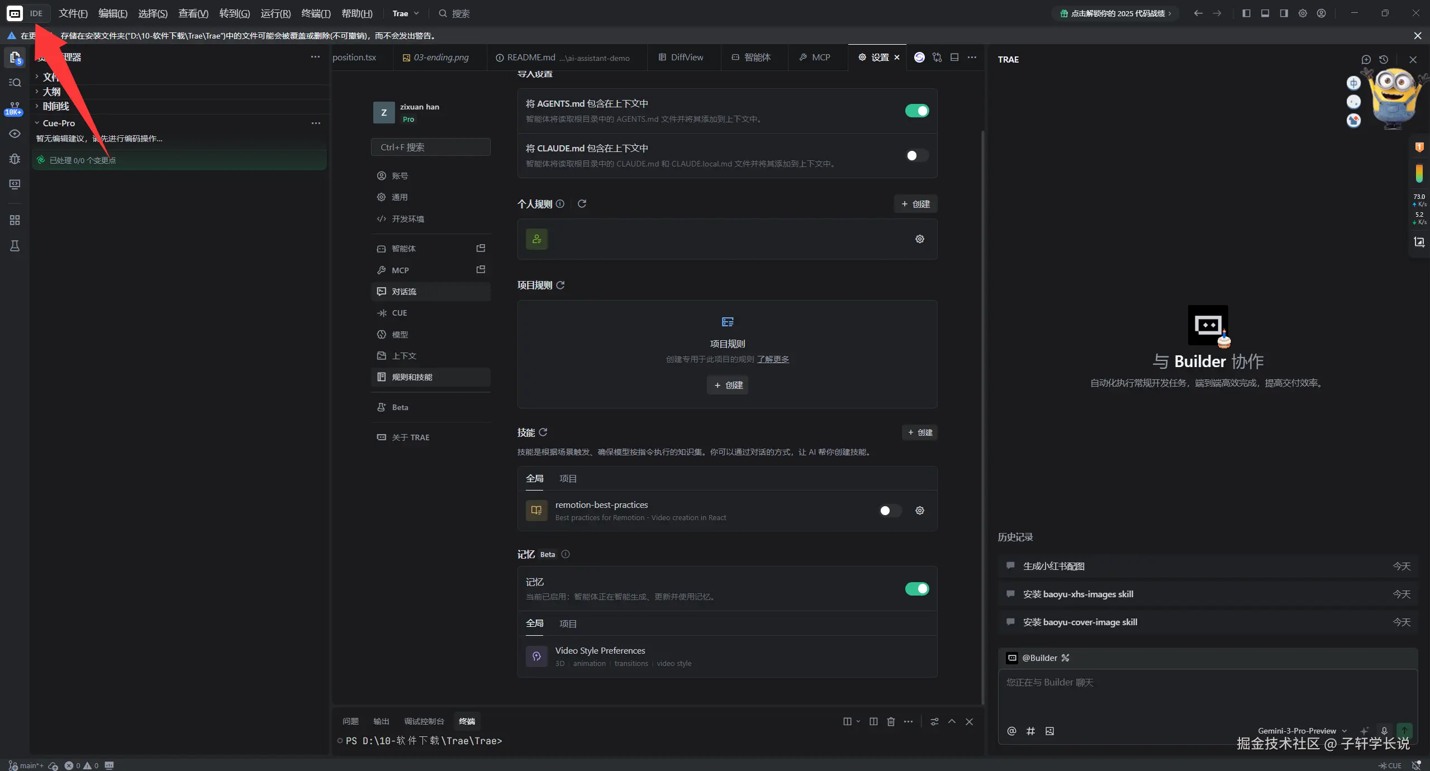Click the # context icon in chat input

pos(1030,731)
